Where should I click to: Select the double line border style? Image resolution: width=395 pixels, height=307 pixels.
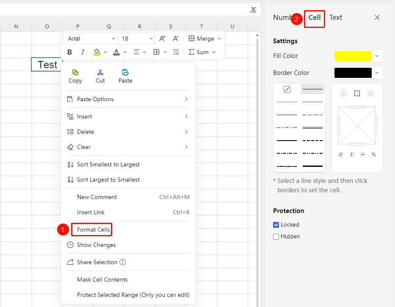(312, 128)
